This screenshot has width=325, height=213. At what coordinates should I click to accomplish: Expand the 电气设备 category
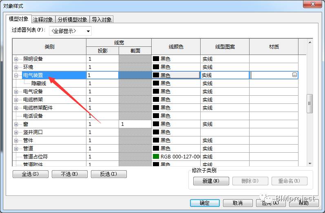point(16,92)
